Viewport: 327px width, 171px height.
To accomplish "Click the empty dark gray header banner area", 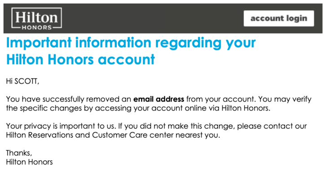I will click(152, 18).
